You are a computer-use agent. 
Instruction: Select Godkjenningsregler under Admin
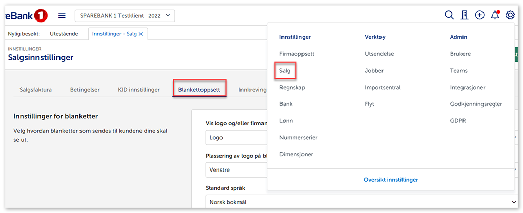tap(476, 104)
